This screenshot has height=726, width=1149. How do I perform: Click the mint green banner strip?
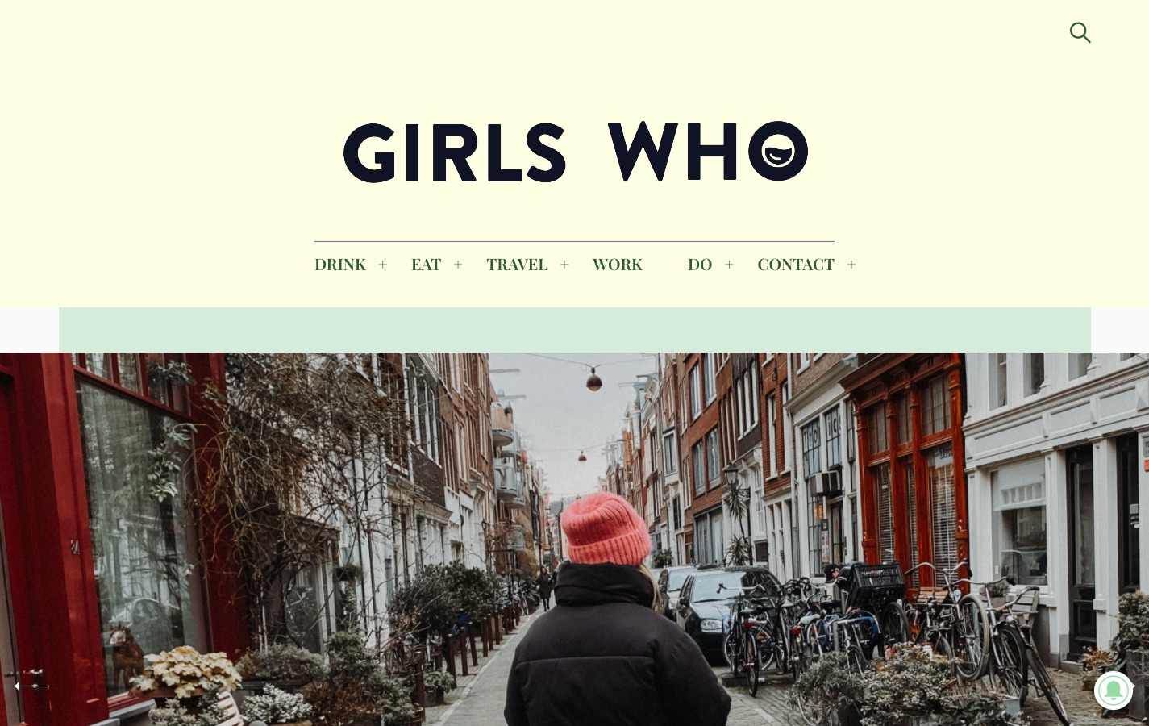574,329
